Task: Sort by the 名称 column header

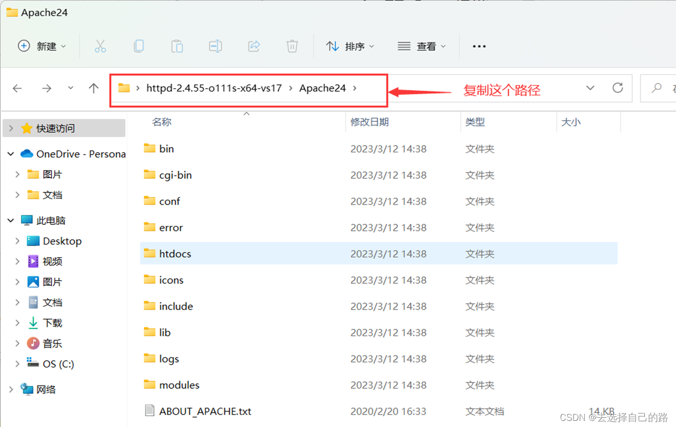Action: [x=162, y=122]
